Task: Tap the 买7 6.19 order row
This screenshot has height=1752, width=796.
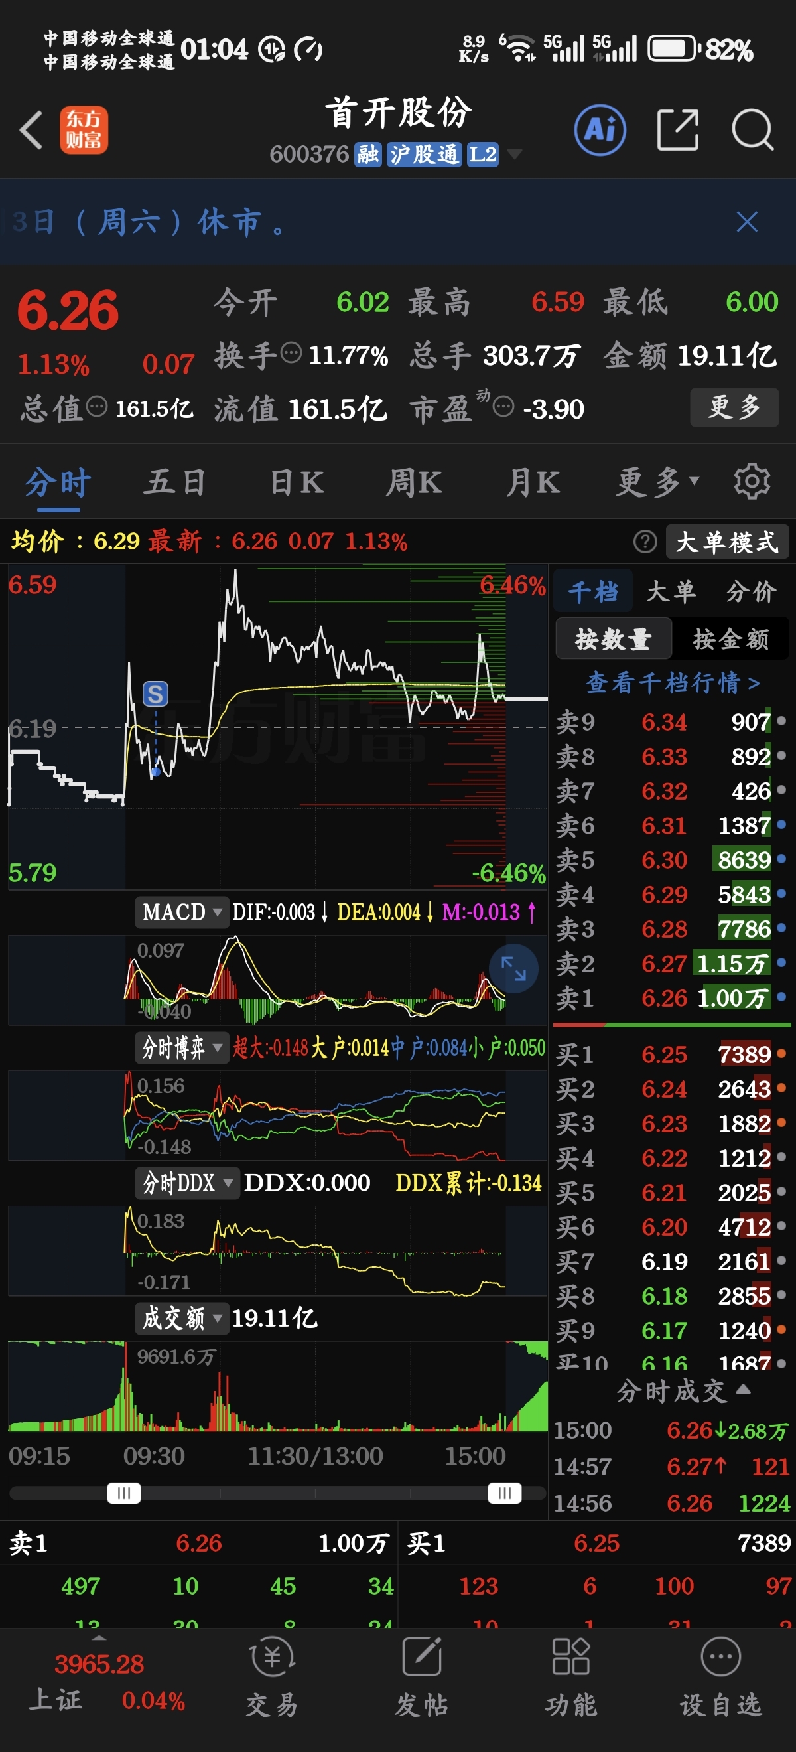Action: pyautogui.click(x=671, y=1261)
